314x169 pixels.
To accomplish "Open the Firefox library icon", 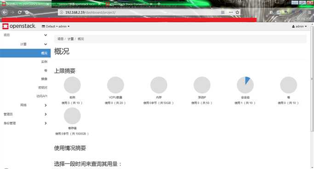I will point(271,12).
